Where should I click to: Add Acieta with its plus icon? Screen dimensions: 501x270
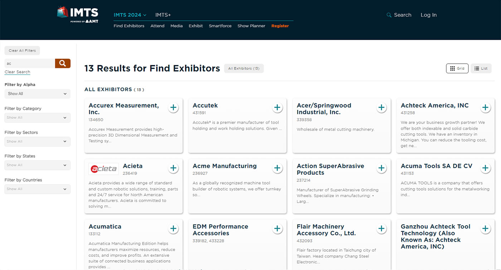(x=173, y=168)
